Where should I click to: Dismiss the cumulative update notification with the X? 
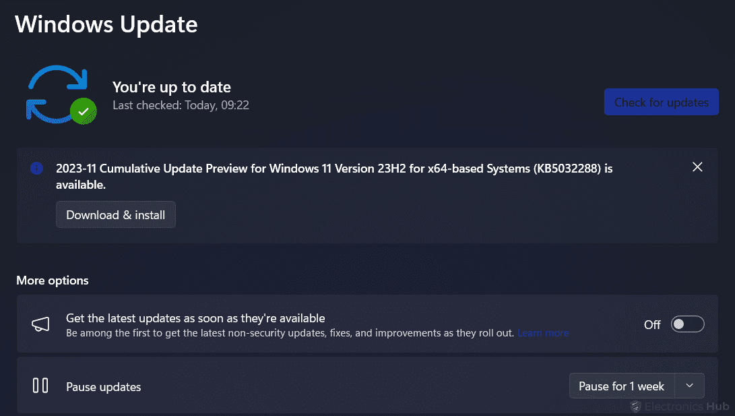click(x=697, y=167)
